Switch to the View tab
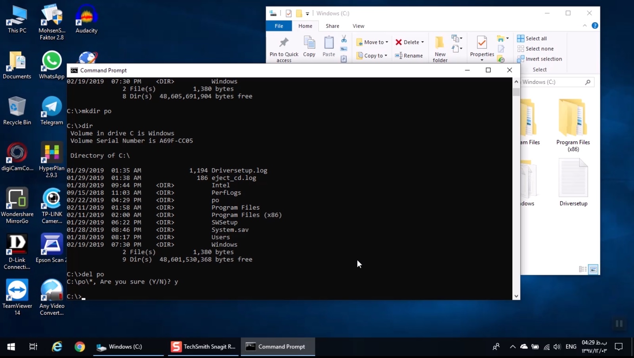The height and width of the screenshot is (358, 634). [x=359, y=26]
